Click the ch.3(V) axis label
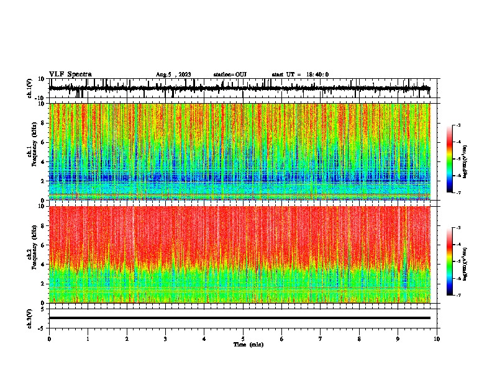492x380 pixels. tap(30, 319)
